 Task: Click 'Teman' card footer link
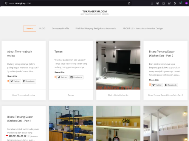pyautogui.click(x=71, y=95)
